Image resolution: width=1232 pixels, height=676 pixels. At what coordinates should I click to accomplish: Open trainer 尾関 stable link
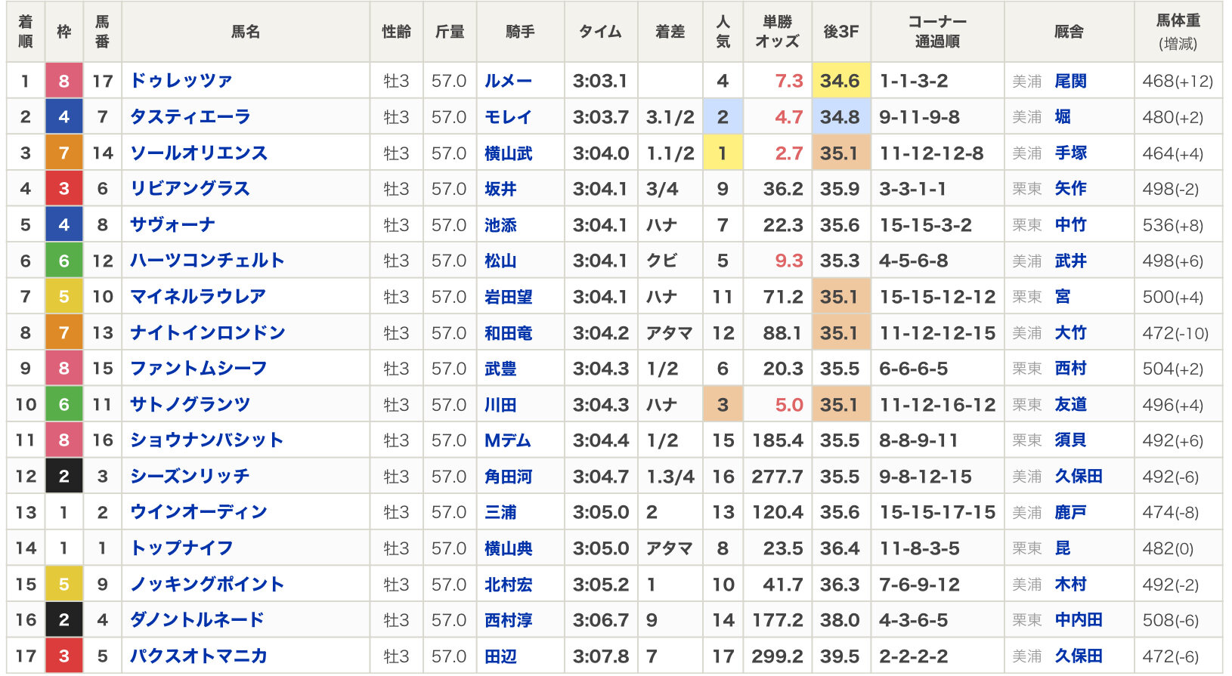coord(1070,81)
